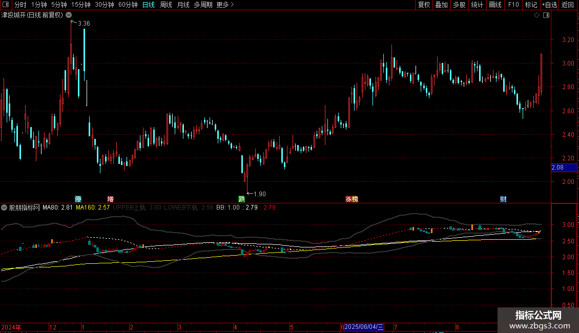Click the 叠加 overlay button

click(442, 5)
